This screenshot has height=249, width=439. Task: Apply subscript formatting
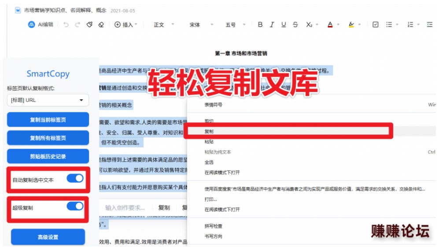click(309, 25)
